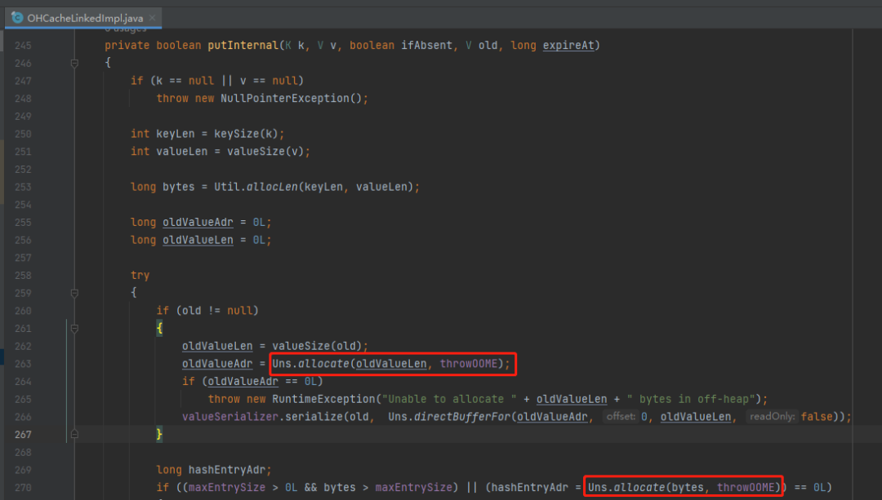The image size is (882, 500).
Task: Click the " bytes in off-heap" string literal
Action: tap(690, 399)
